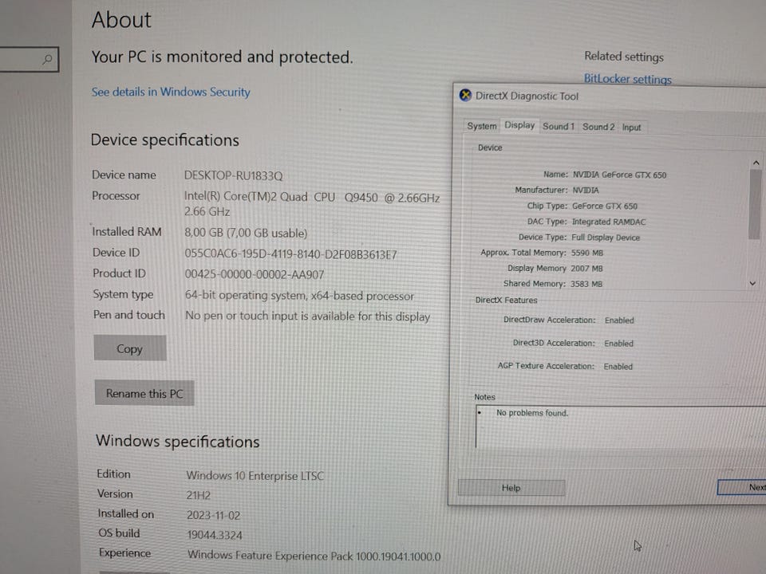The height and width of the screenshot is (574, 766).
Task: Click Edition value Windows 10 Enterprise LTSC
Action: pos(255,476)
